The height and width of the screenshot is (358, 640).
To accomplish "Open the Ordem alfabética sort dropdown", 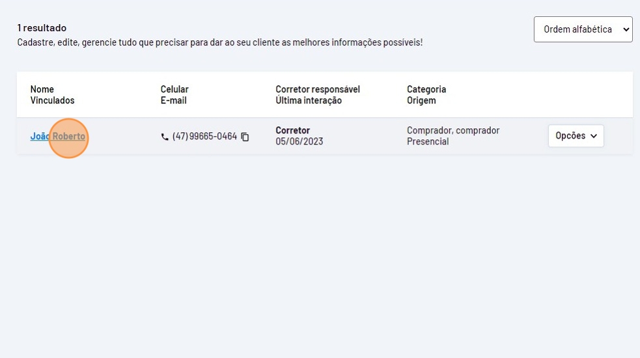I will click(583, 29).
